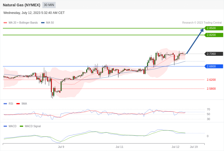This screenshot has height=151, width=224.
Task: Click Research © 2023 Trading Central credit
Action: coord(202,23)
